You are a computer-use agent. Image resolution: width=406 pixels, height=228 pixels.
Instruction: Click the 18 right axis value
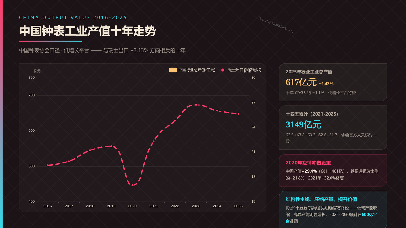[253, 177]
